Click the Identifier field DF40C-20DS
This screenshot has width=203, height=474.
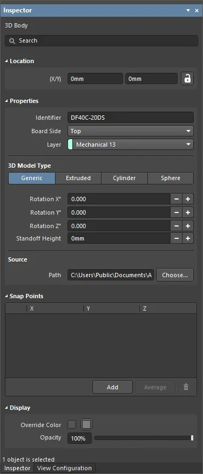click(131, 118)
